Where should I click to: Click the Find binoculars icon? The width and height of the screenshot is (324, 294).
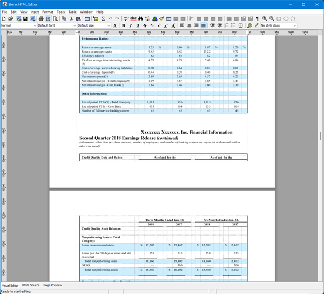pyautogui.click(x=140, y=18)
